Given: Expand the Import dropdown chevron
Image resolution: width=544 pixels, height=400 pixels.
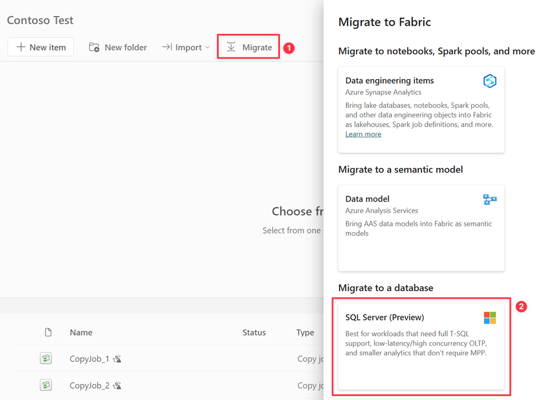Looking at the screenshot, I should (207, 47).
